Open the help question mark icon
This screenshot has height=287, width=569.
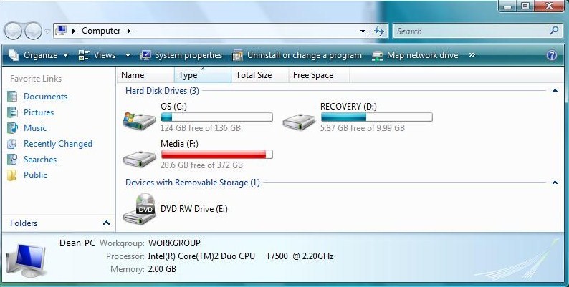pos(552,55)
